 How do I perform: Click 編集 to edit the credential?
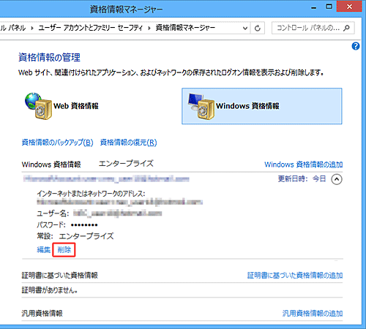(43, 249)
